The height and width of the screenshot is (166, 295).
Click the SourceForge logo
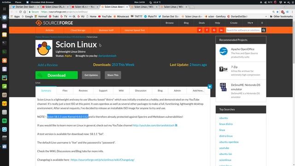54,23
